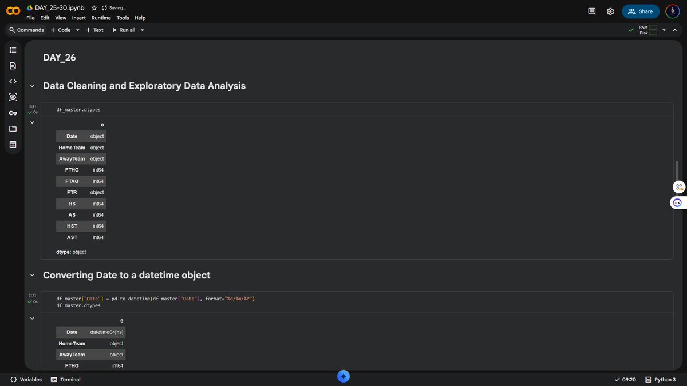Screen dimensions: 687x386
Task: Open the Commands palette
Action: coord(26,30)
